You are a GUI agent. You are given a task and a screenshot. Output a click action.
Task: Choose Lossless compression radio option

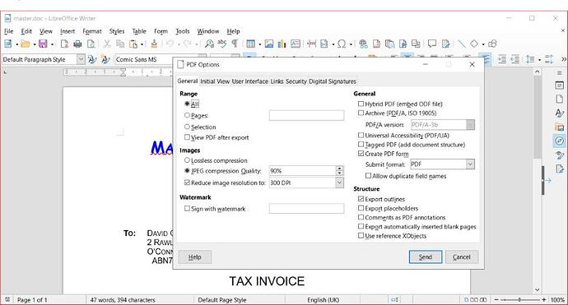coord(187,160)
